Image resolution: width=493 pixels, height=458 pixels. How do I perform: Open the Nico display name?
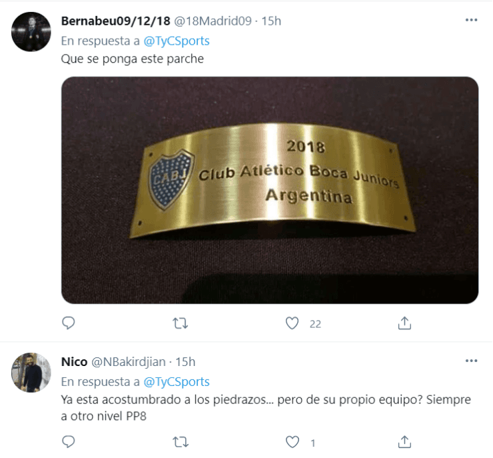[x=74, y=362]
